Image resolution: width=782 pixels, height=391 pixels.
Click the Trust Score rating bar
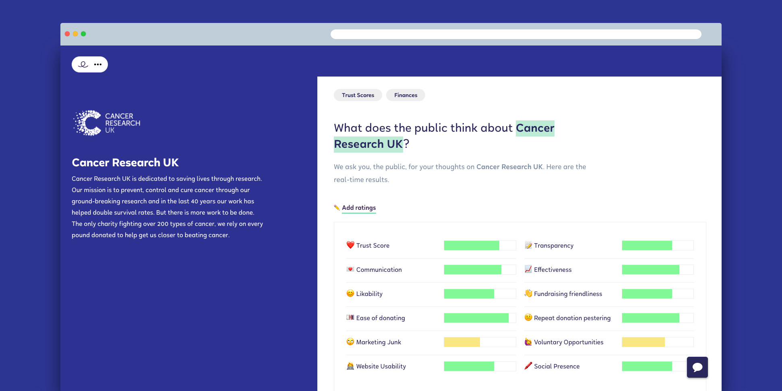(480, 245)
